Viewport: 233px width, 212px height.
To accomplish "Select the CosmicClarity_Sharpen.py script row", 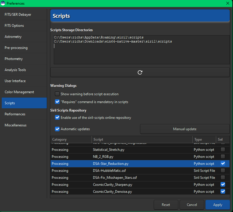I will coord(140,185).
